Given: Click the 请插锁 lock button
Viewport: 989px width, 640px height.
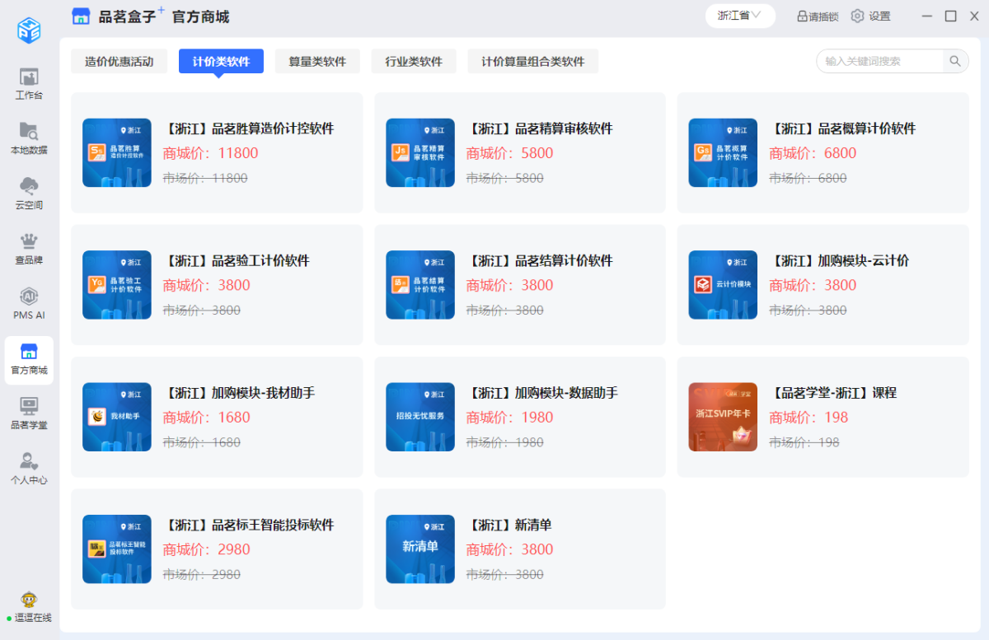Looking at the screenshot, I should 817,16.
